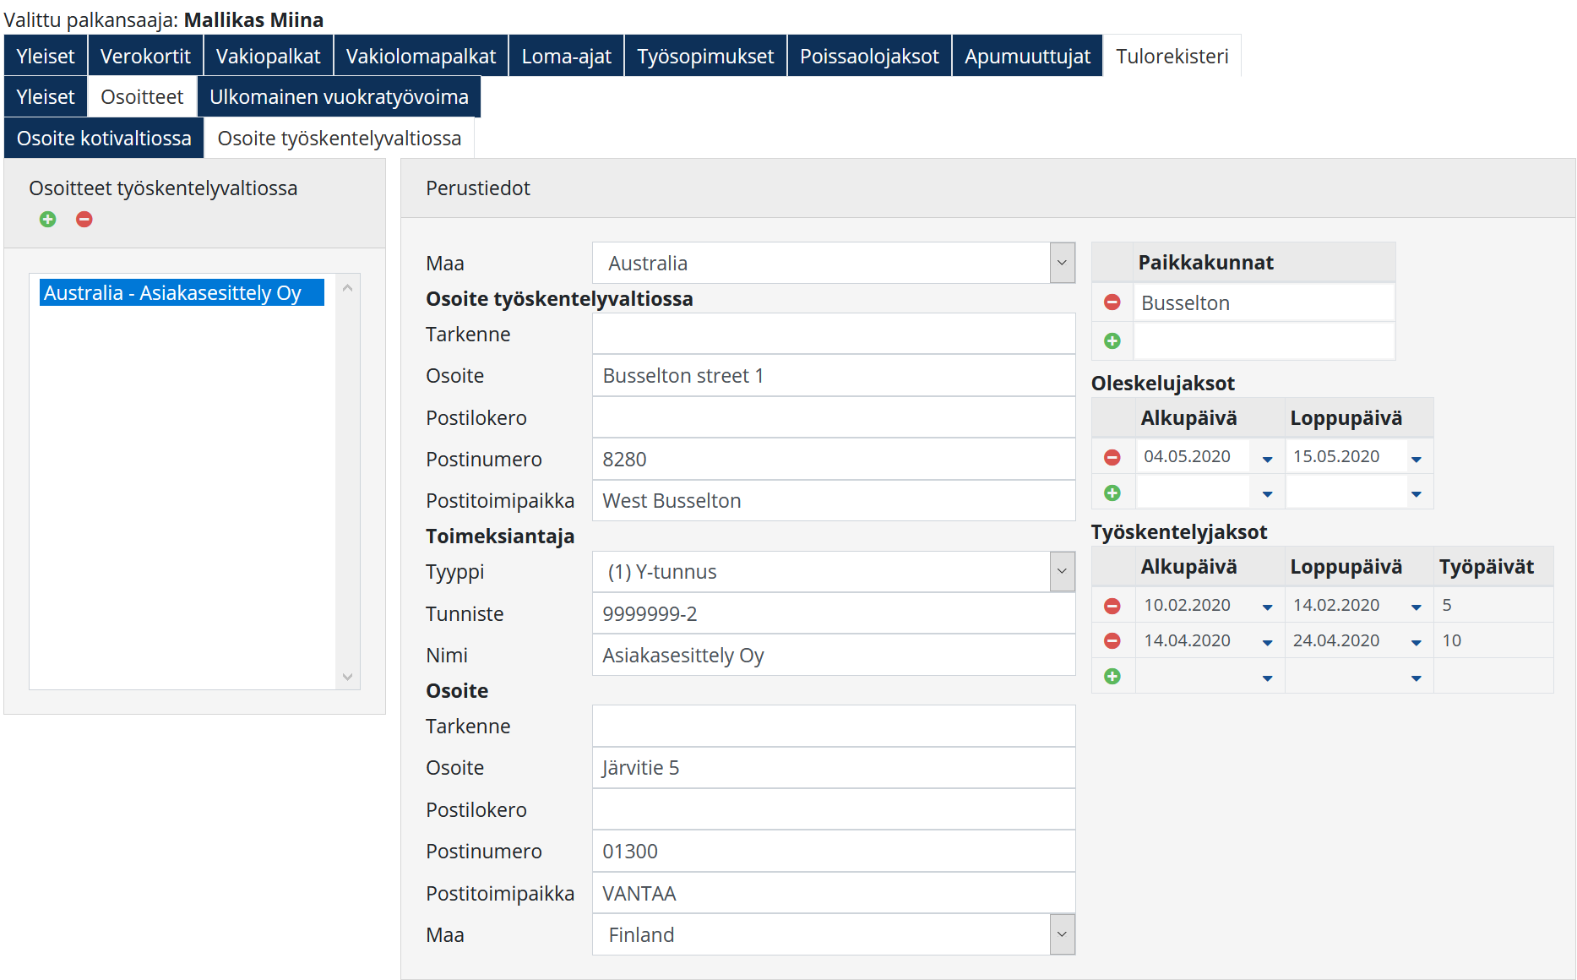Viewport: 1577px width, 980px height.
Task: Click the Busselton street 1 address field
Action: coord(833,376)
